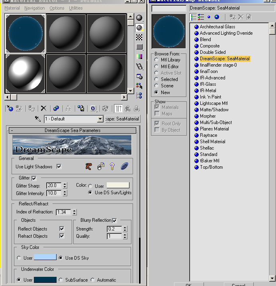Select Standard material in list

[x=208, y=154]
